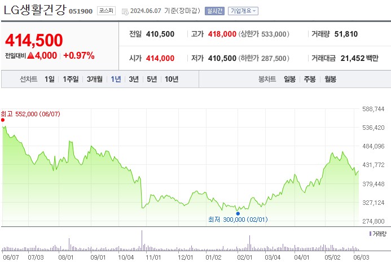Click the 전일 value 410,500

coord(160,34)
